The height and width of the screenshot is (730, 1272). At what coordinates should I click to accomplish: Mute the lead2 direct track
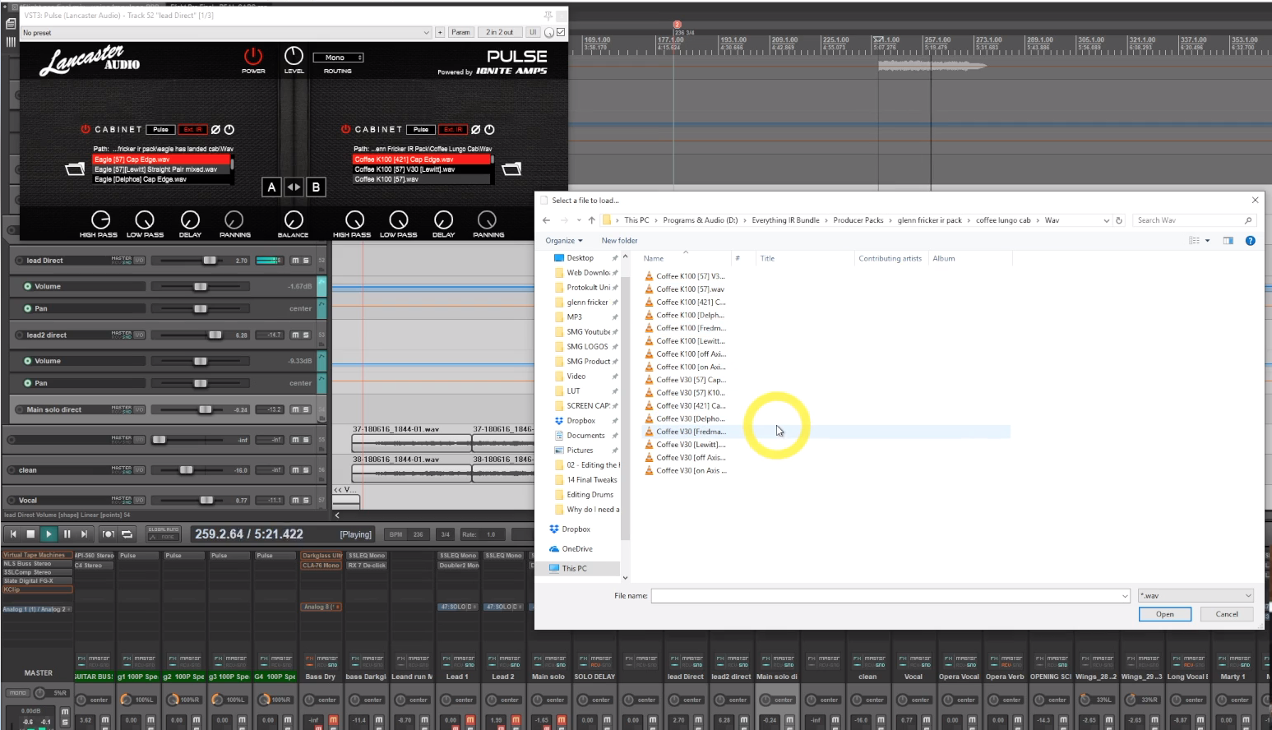tap(295, 335)
